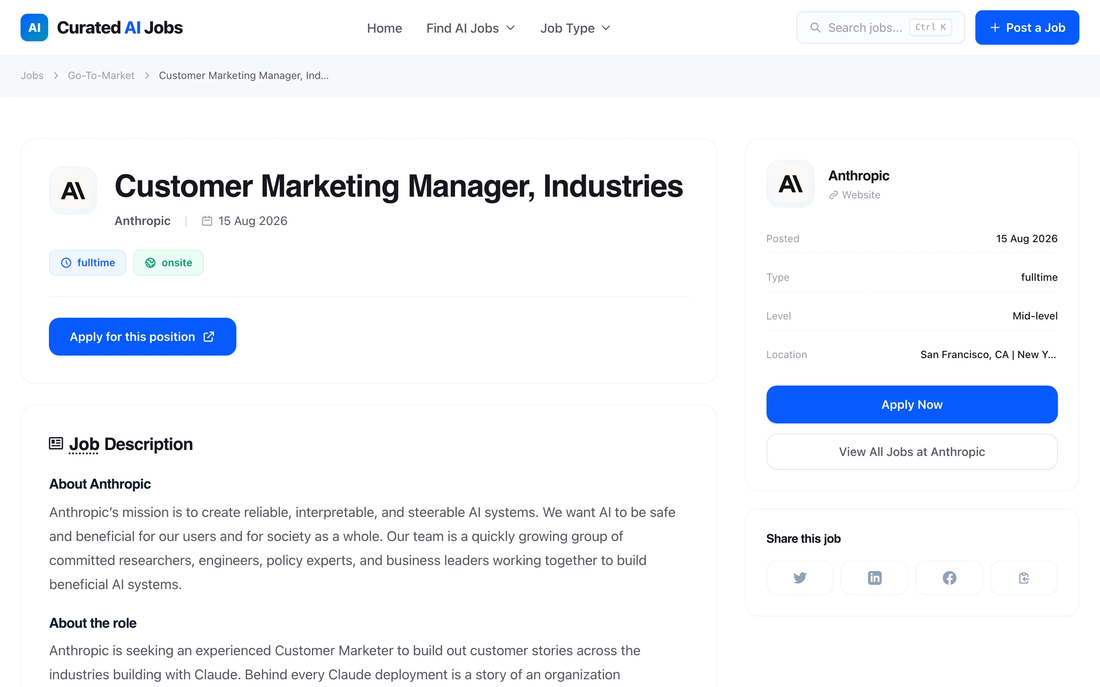Click the chain link icon beside Website
Image resolution: width=1100 pixels, height=687 pixels.
(x=833, y=195)
